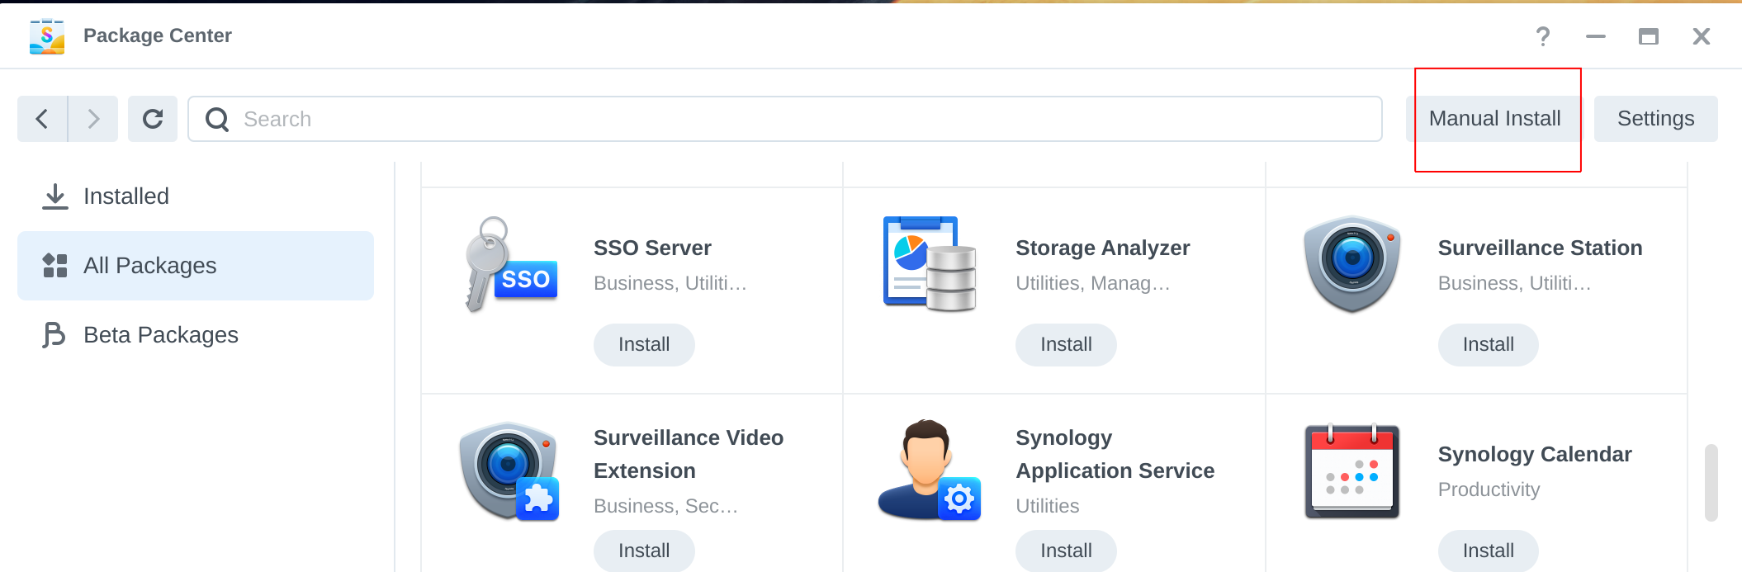
Task: Click the All Packages grid icon
Action: pos(55,266)
